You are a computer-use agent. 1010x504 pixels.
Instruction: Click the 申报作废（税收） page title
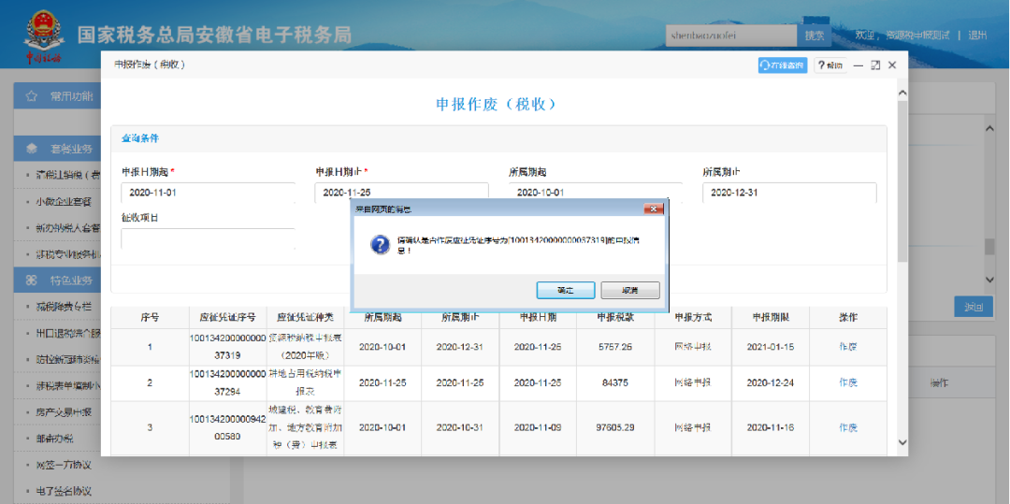click(x=496, y=105)
